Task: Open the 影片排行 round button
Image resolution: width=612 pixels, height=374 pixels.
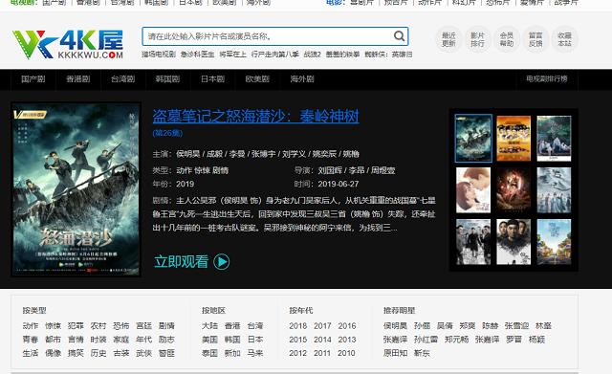Action: click(x=477, y=40)
